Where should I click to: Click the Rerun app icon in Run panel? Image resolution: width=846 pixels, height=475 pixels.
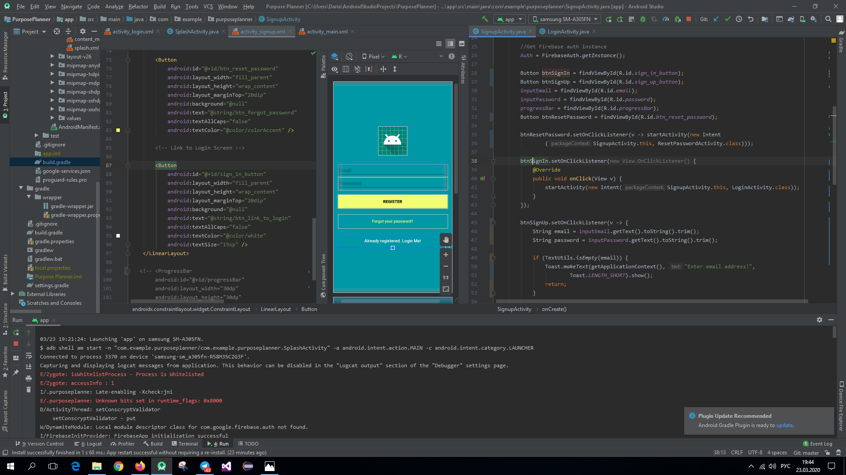click(x=16, y=332)
